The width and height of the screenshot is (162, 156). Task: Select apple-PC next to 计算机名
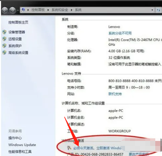(116, 111)
